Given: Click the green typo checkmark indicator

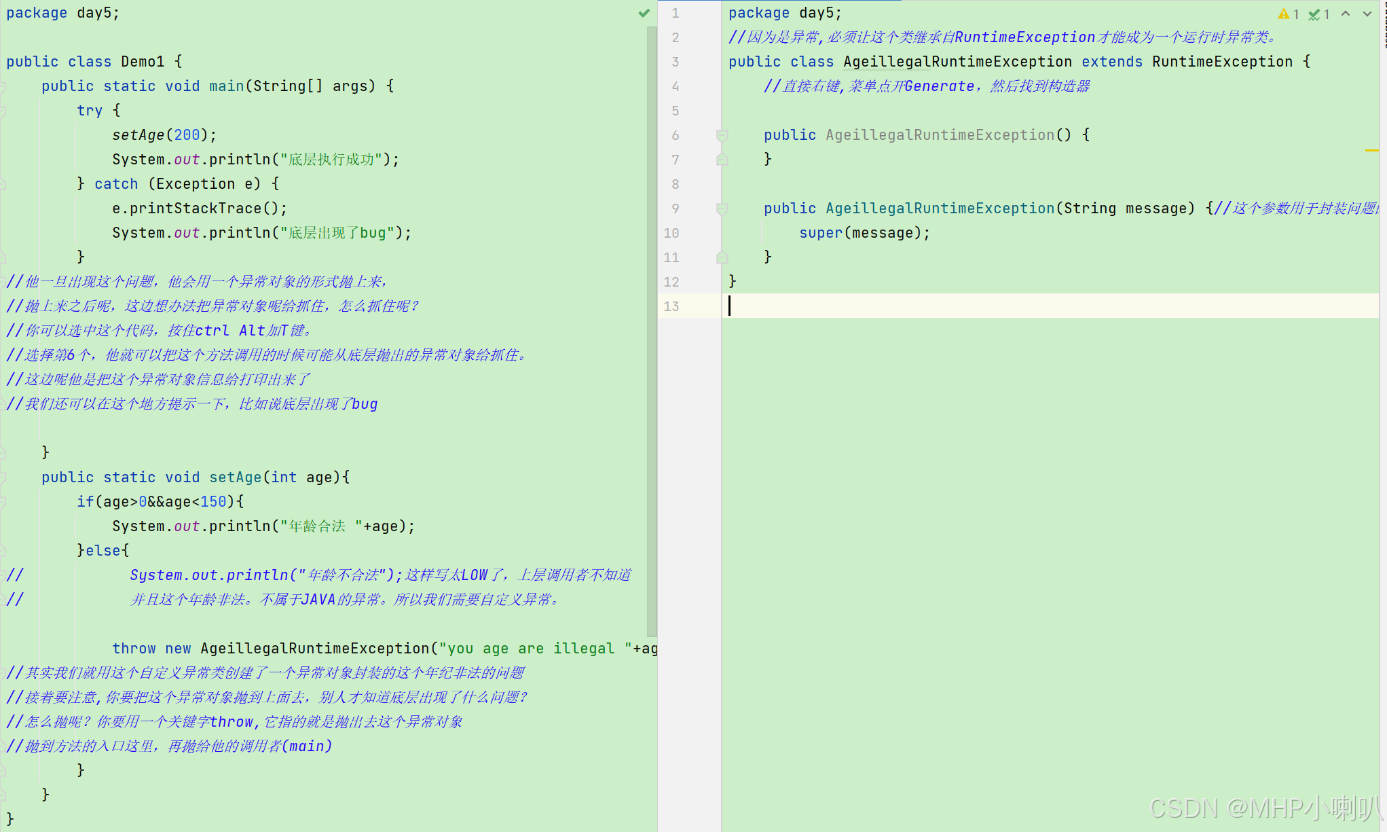Looking at the screenshot, I should [x=1314, y=14].
